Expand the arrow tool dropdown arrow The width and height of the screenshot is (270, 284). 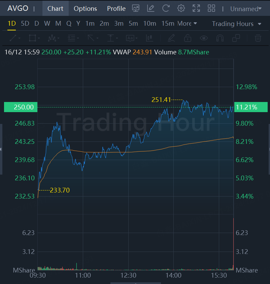point(97,38)
